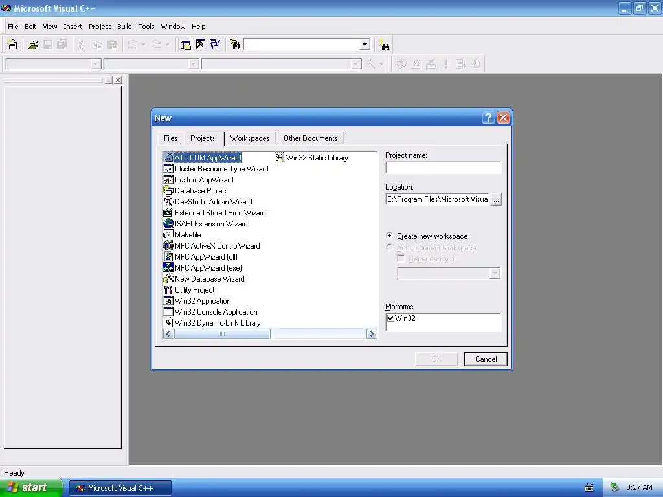Select Win32 Static Library
663x497 pixels.
click(311, 158)
